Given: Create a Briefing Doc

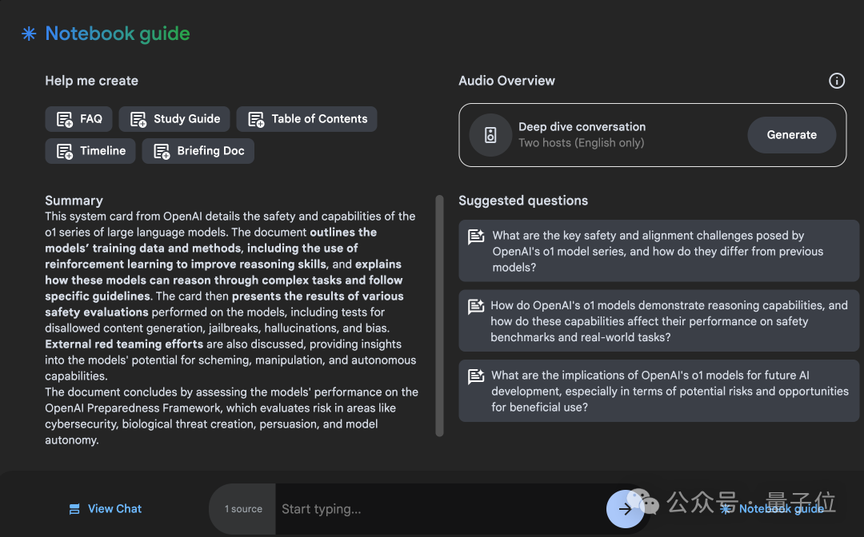Looking at the screenshot, I should (x=198, y=151).
